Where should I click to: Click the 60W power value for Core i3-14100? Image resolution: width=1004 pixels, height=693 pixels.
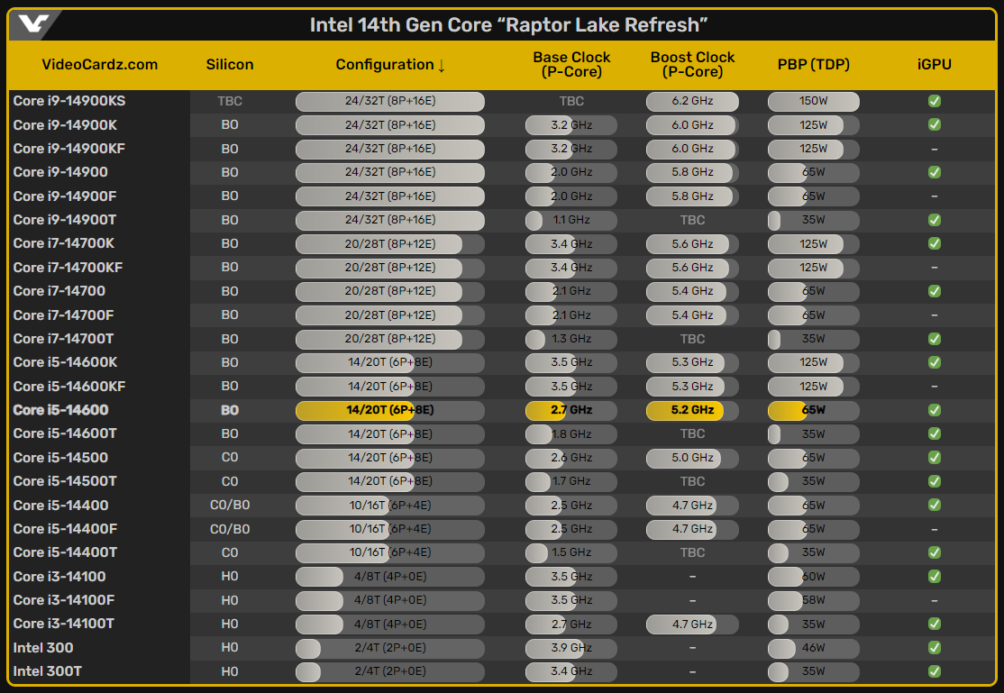(813, 577)
